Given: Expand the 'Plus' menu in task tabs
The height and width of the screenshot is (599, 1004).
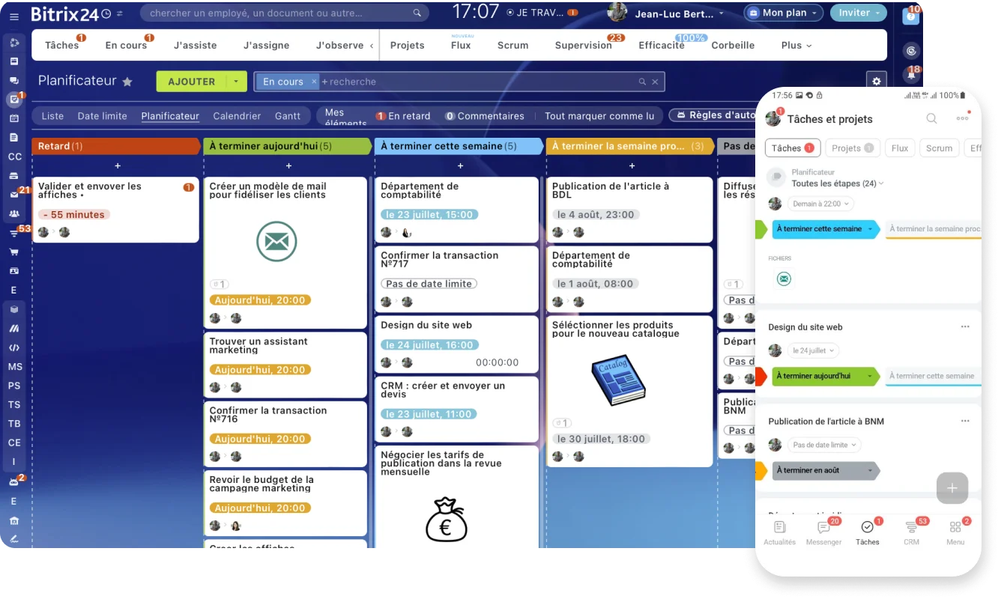Looking at the screenshot, I should (796, 45).
